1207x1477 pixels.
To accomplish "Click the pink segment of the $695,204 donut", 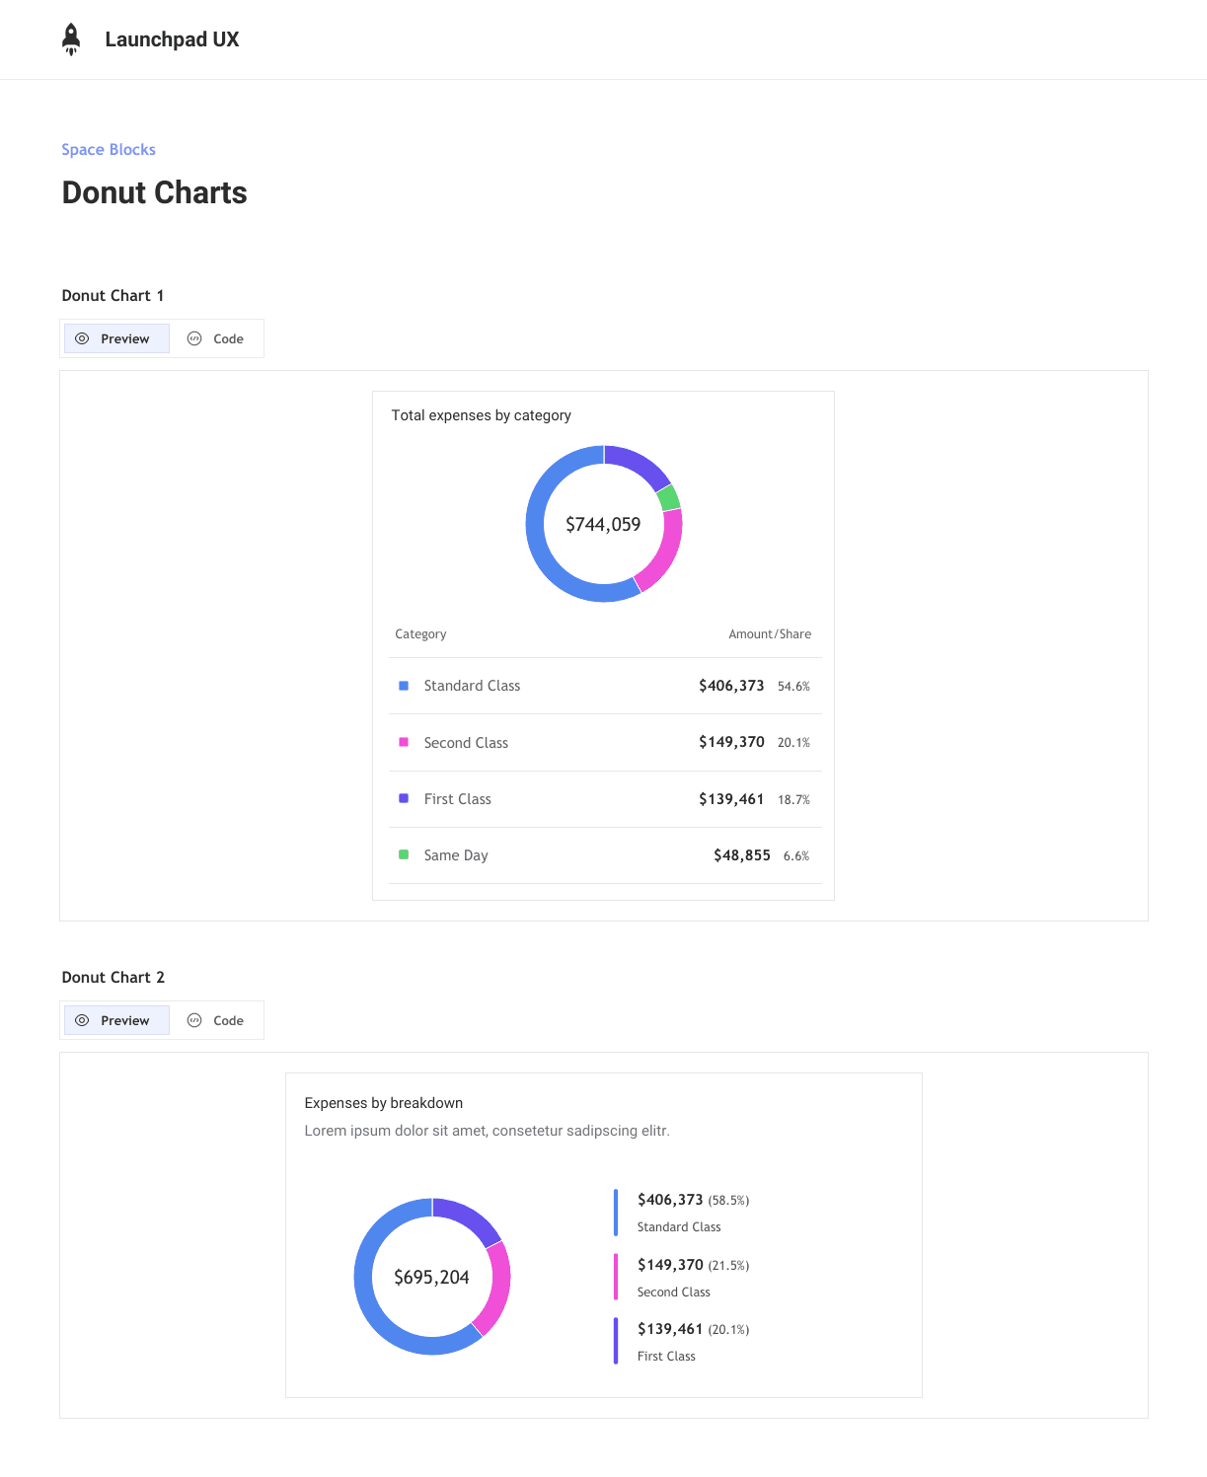I will pyautogui.click(x=494, y=1287).
